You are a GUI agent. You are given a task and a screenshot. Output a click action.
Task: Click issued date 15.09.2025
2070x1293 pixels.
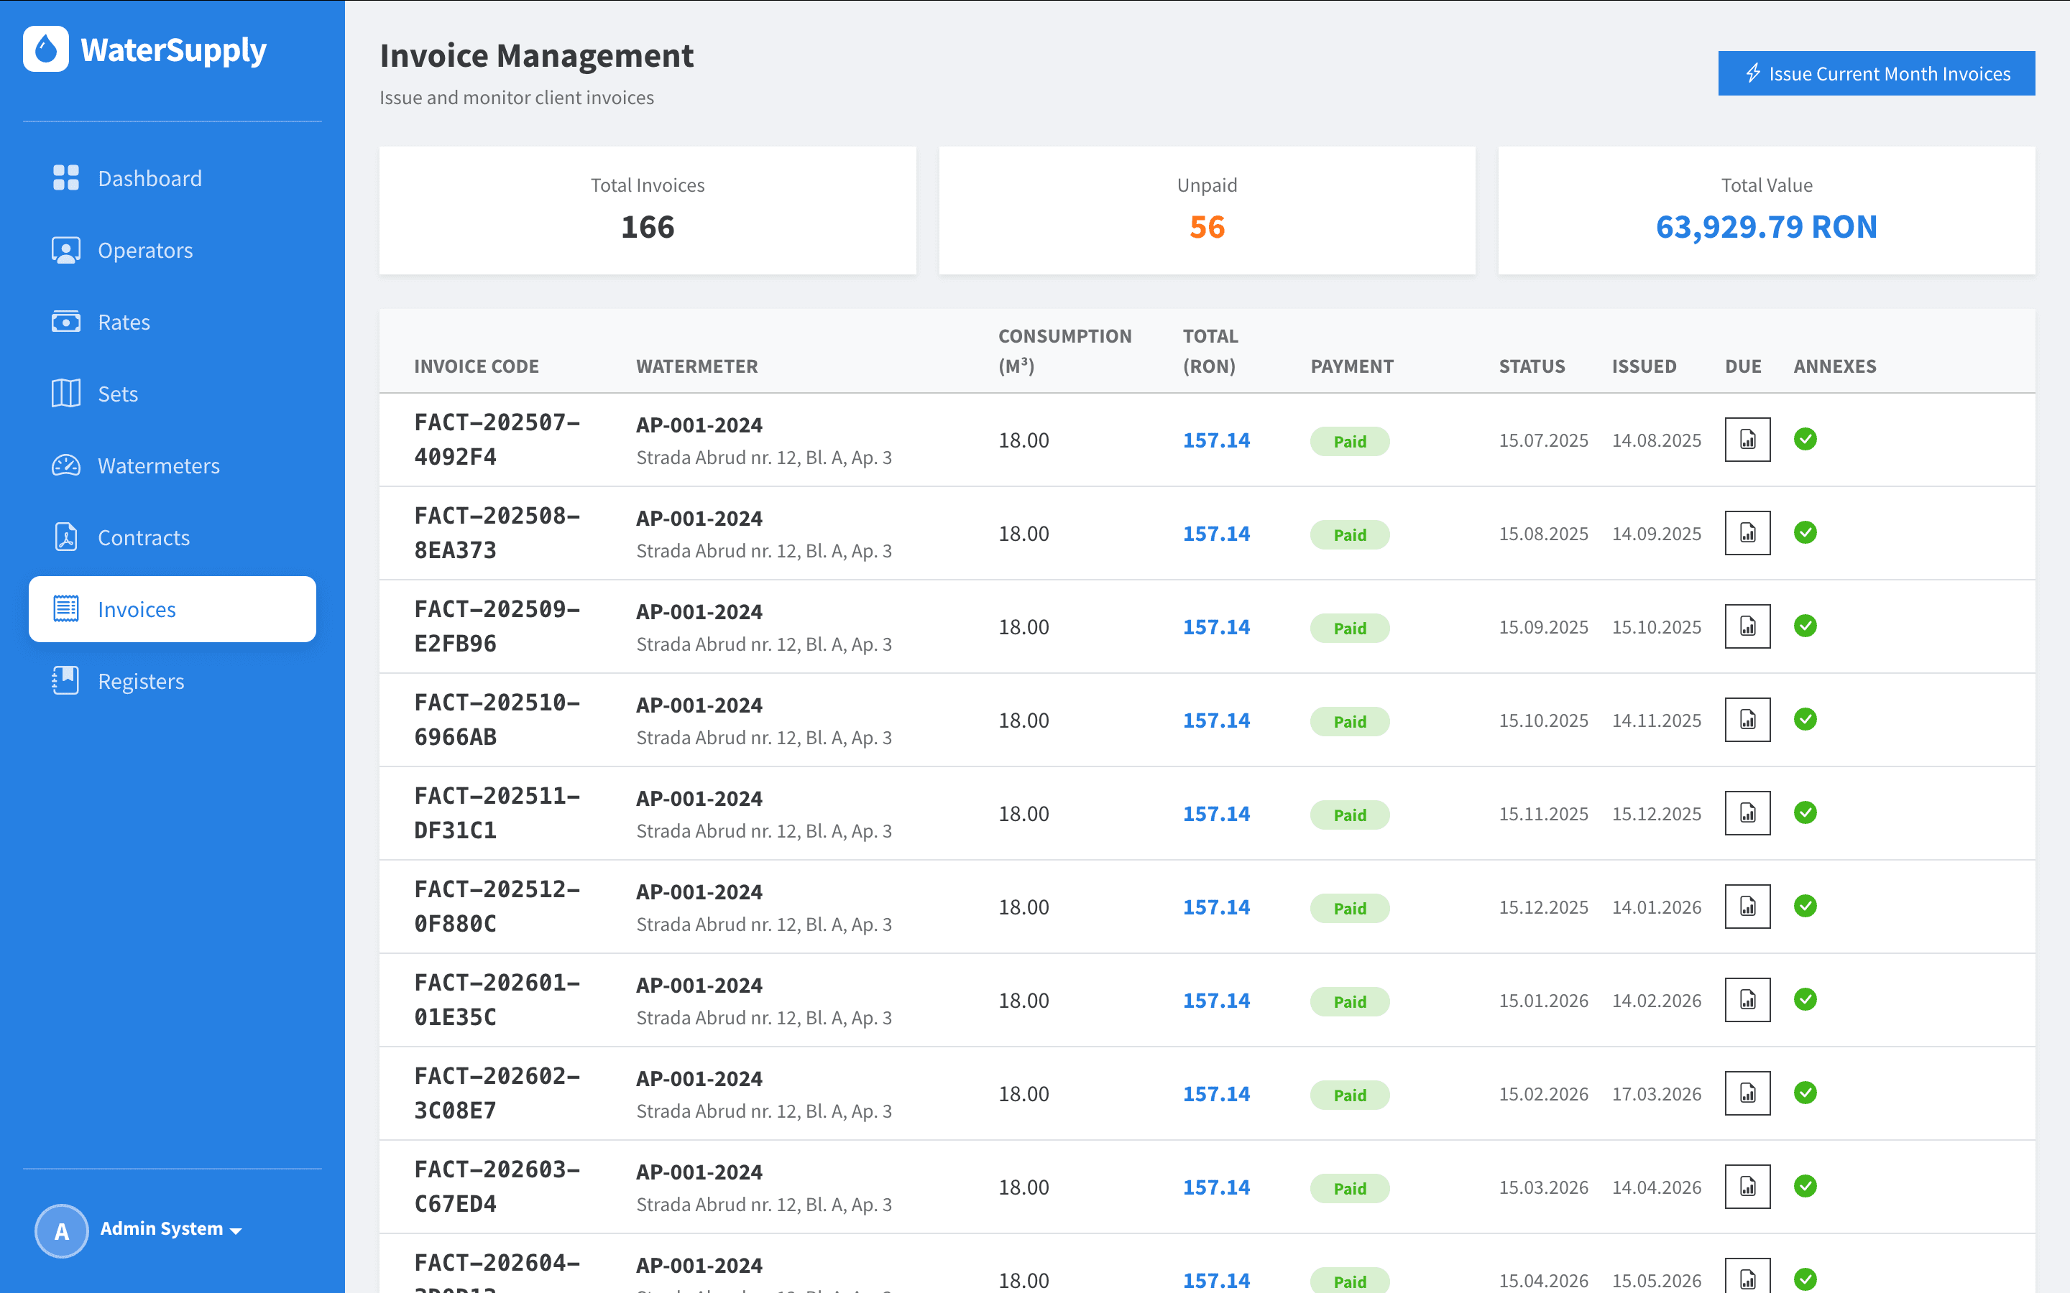click(x=1543, y=627)
